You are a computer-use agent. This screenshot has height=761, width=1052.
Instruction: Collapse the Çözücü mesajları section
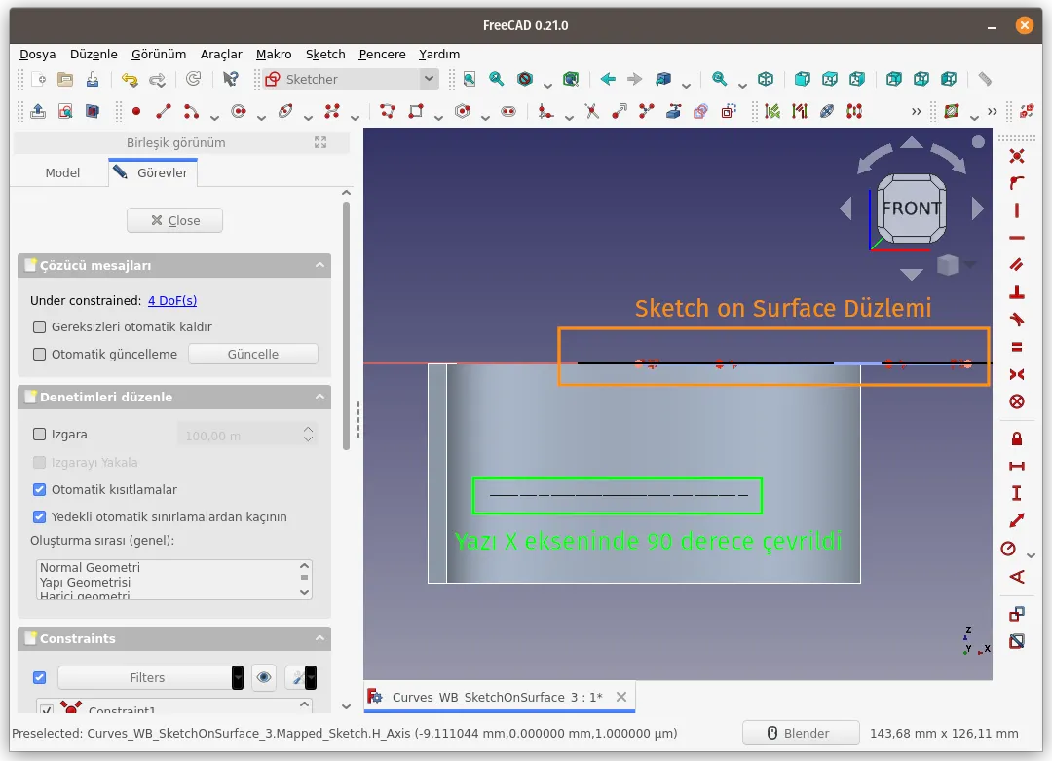(x=319, y=265)
